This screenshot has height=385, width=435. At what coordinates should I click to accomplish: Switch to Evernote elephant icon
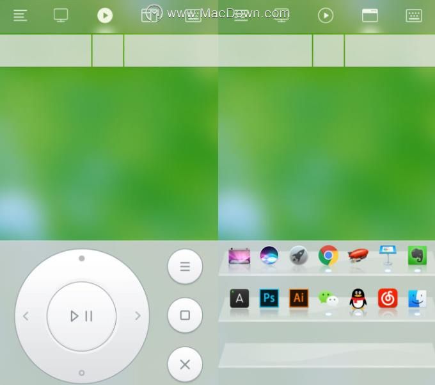coord(417,255)
